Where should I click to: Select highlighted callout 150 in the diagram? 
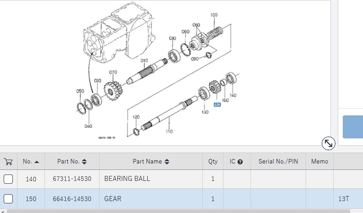coord(217,105)
